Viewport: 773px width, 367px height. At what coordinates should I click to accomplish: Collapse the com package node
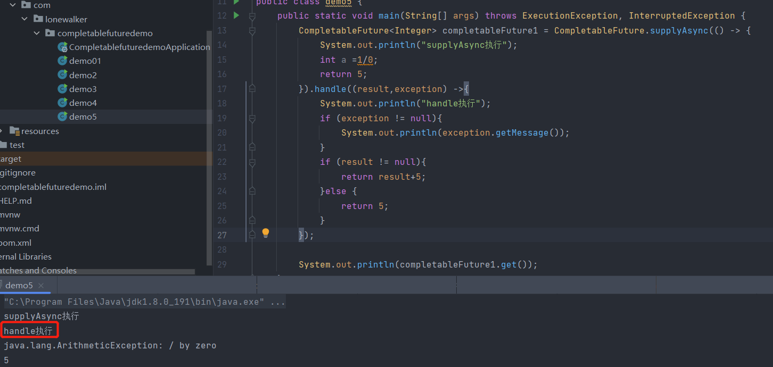point(13,5)
